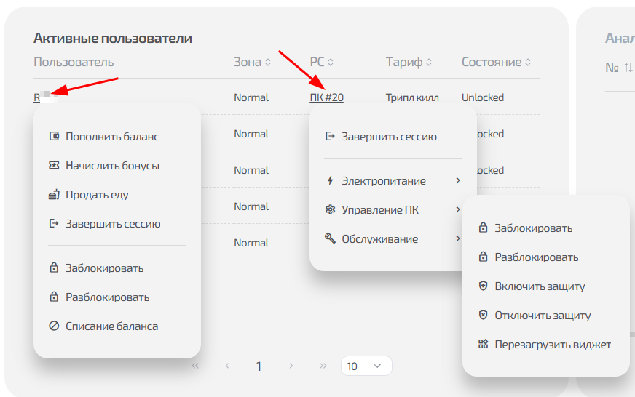Click the wallet icon beside Пополнить баланс
This screenshot has width=635, height=397.
coord(53,136)
